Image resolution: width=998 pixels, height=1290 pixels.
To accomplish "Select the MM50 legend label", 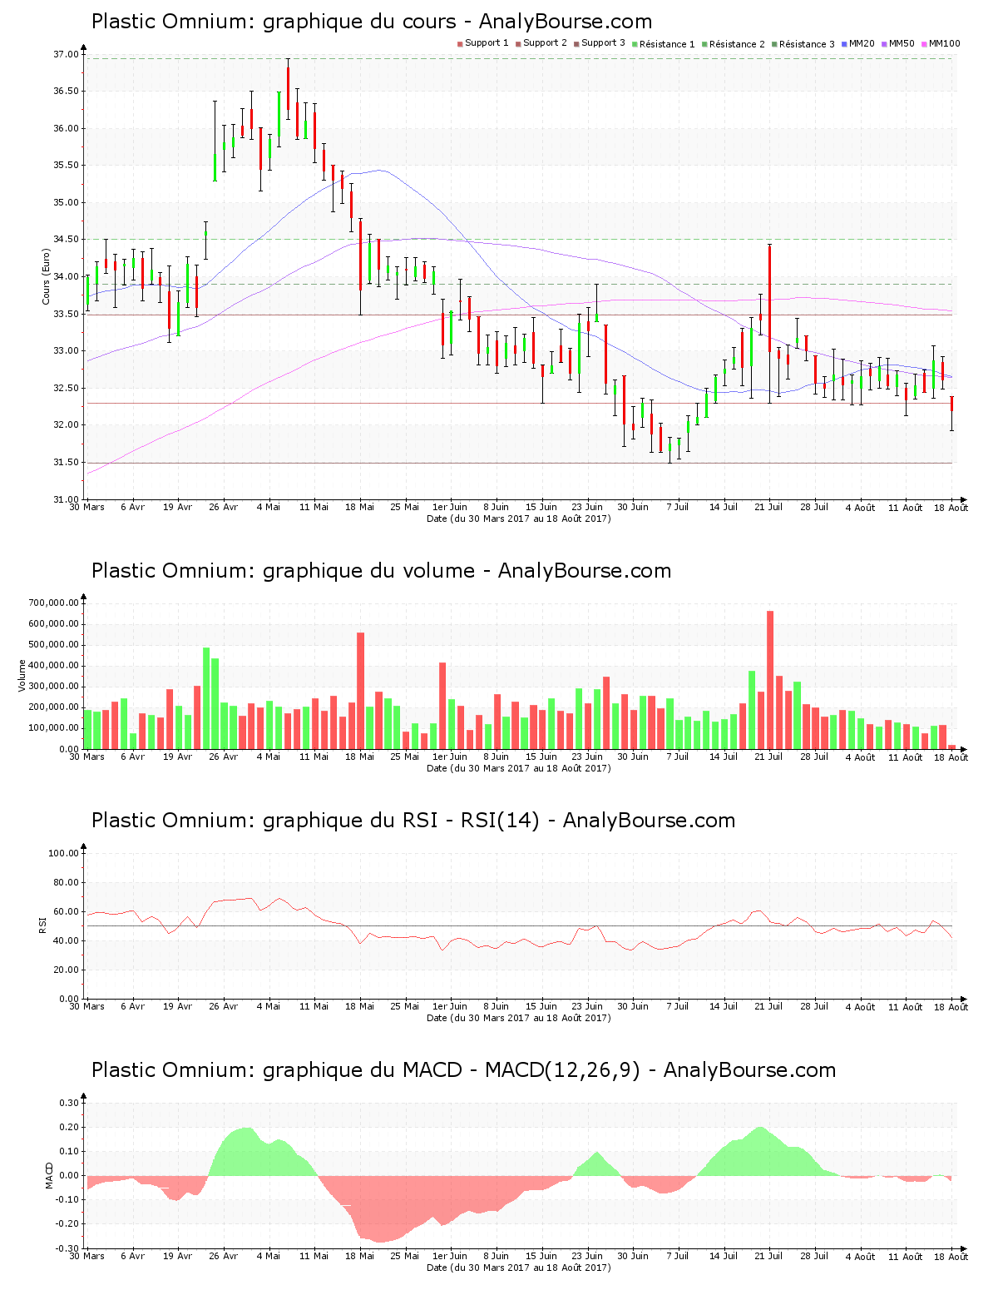I will [x=902, y=43].
